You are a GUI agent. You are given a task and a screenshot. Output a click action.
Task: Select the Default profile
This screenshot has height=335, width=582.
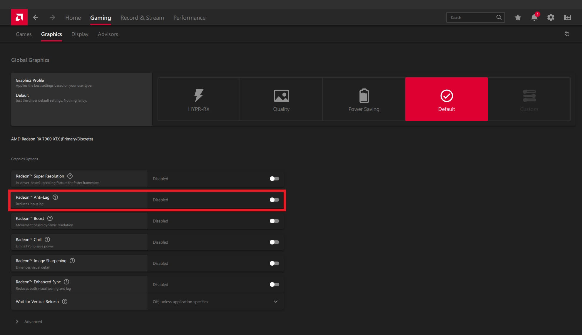(x=446, y=99)
